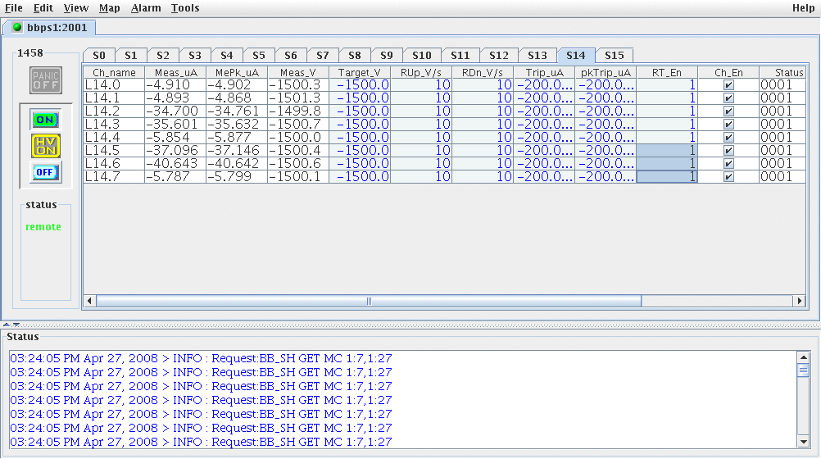Switch to slot tab S0
The width and height of the screenshot is (821, 459).
point(99,56)
